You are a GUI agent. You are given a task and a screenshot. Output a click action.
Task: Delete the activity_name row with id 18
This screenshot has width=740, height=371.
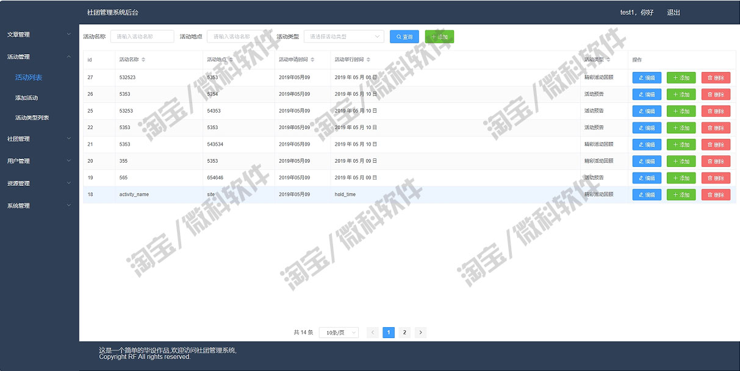[x=716, y=195]
